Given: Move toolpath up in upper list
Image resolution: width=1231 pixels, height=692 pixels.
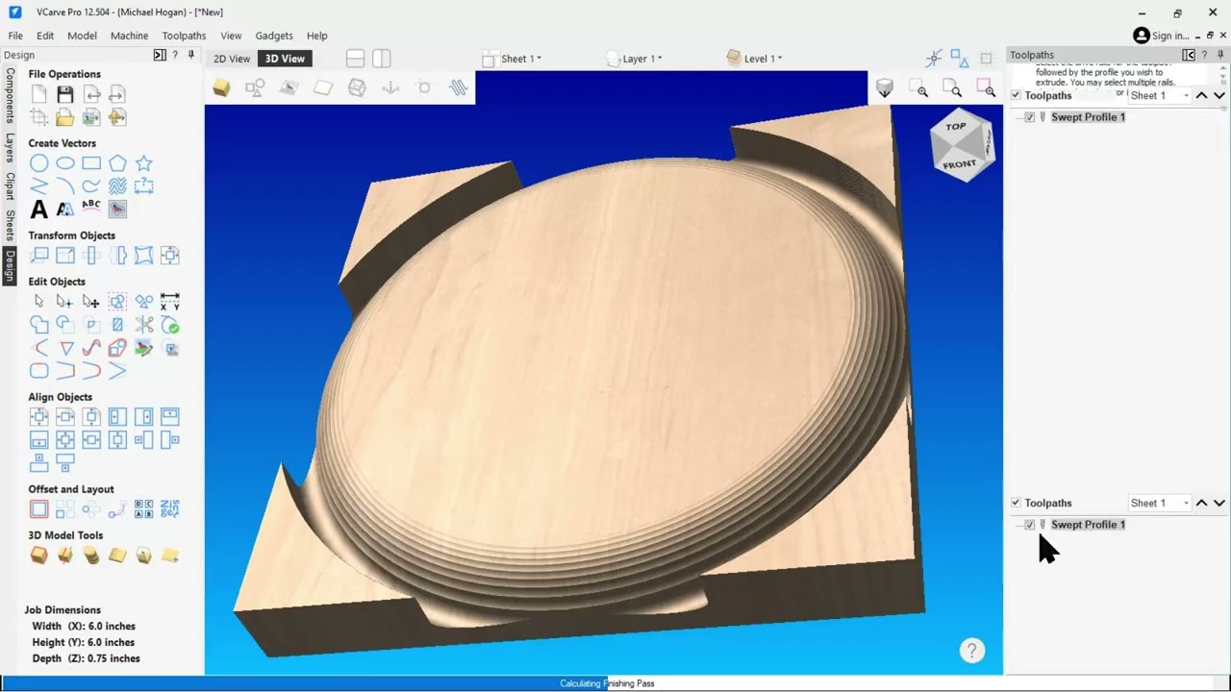Looking at the screenshot, I should 1201,95.
